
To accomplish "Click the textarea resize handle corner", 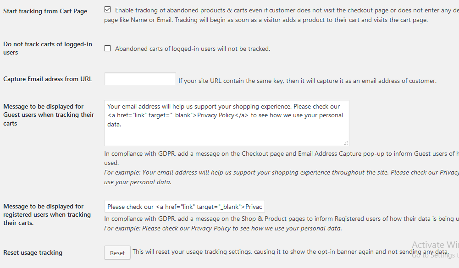I will click(346, 143).
